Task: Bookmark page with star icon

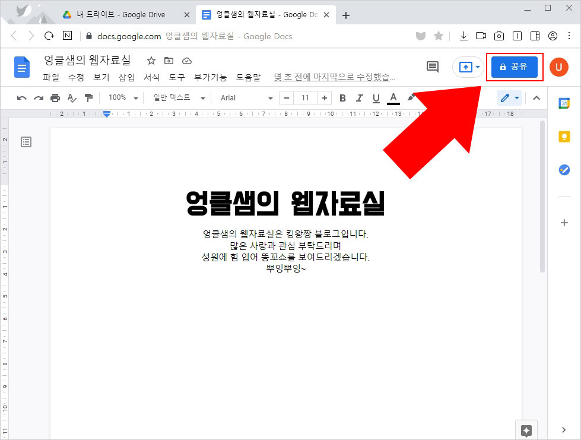Action: [439, 36]
